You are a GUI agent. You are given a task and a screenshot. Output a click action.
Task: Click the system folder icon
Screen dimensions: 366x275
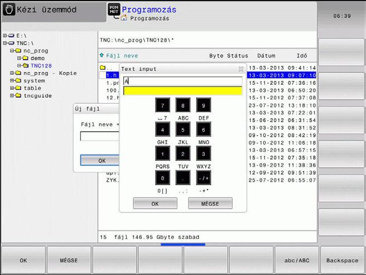(x=18, y=80)
